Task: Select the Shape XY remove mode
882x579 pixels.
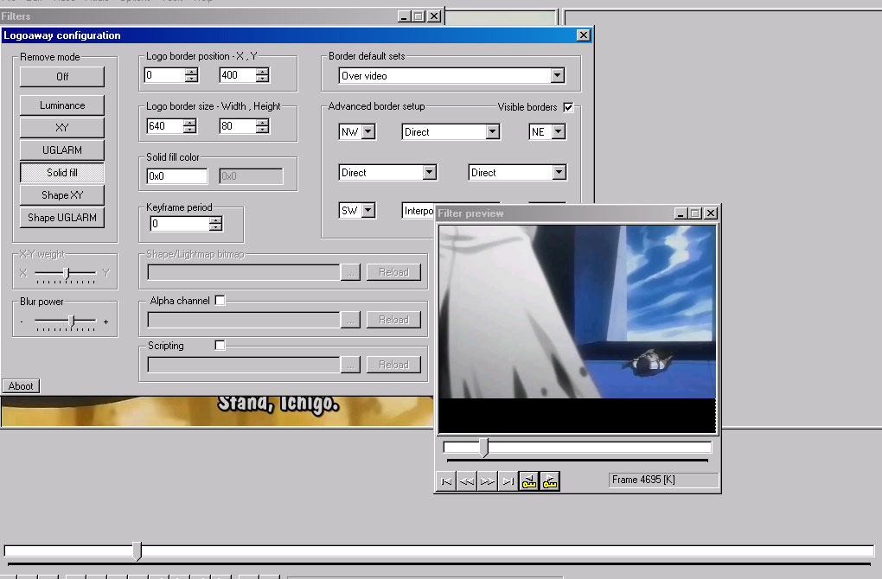Action: [x=62, y=195]
